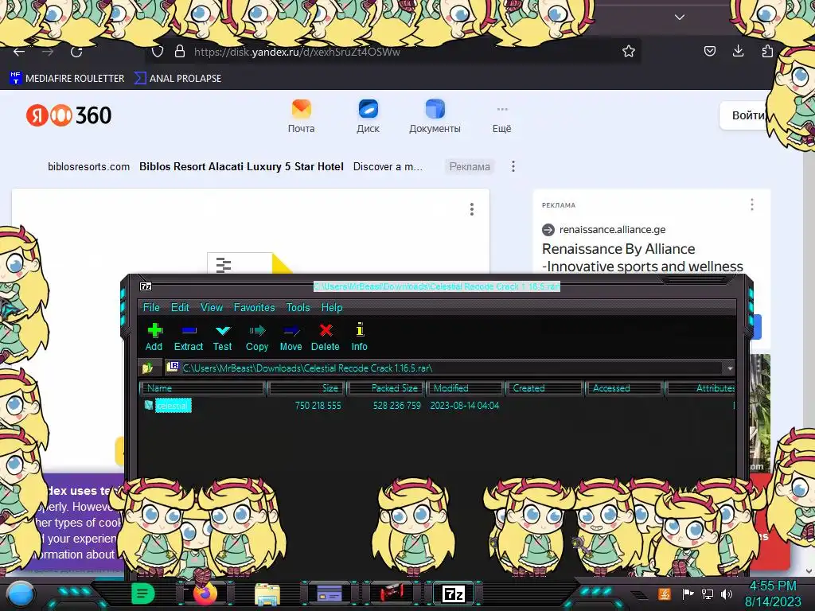Open the renaissance.alliance.ge ad link

(612, 230)
